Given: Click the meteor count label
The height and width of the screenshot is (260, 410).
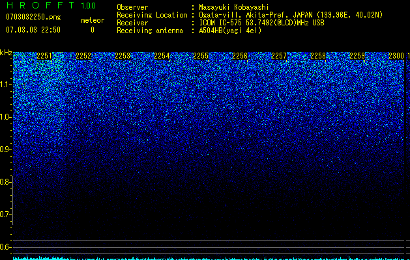Looking at the screenshot, I should pos(93,20).
